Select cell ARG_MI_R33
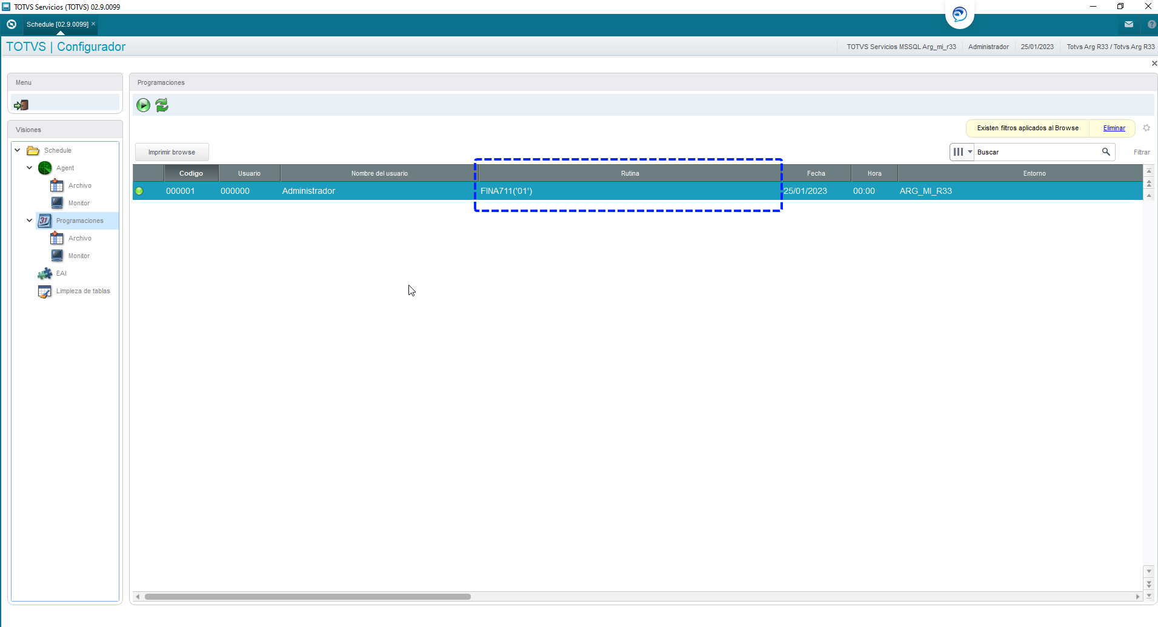Viewport: 1158px width, 627px height. [x=1020, y=191]
